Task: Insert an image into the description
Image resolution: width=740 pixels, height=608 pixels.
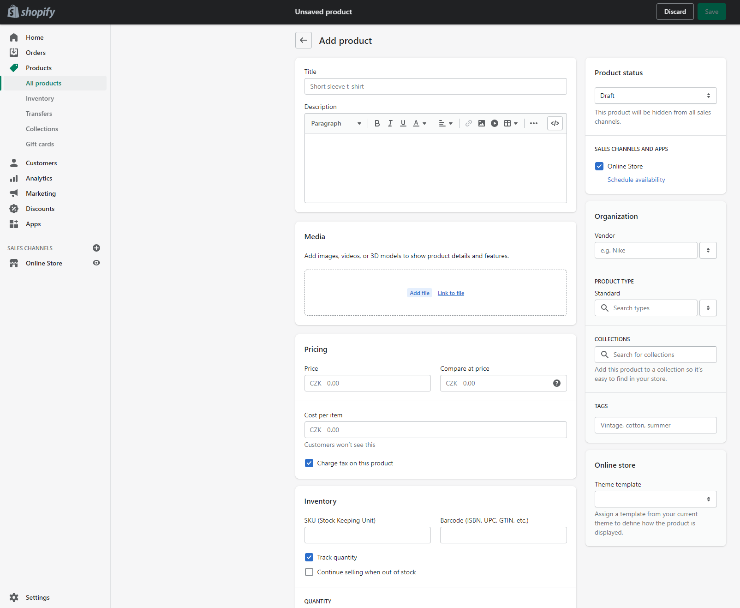Action: coord(481,123)
